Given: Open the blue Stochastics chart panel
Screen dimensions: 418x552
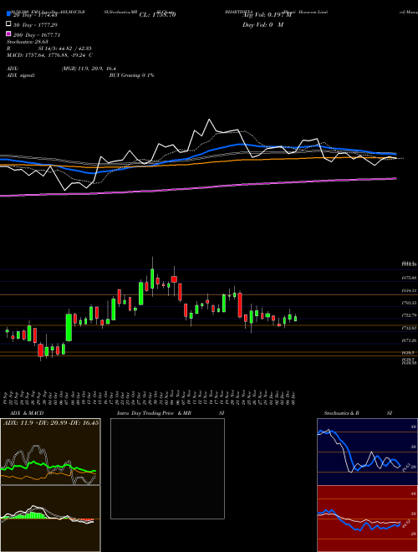Looking at the screenshot, I should pyautogui.click(x=367, y=452).
